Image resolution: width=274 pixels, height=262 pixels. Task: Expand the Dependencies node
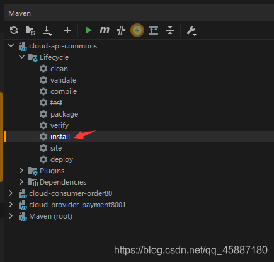[21, 182]
